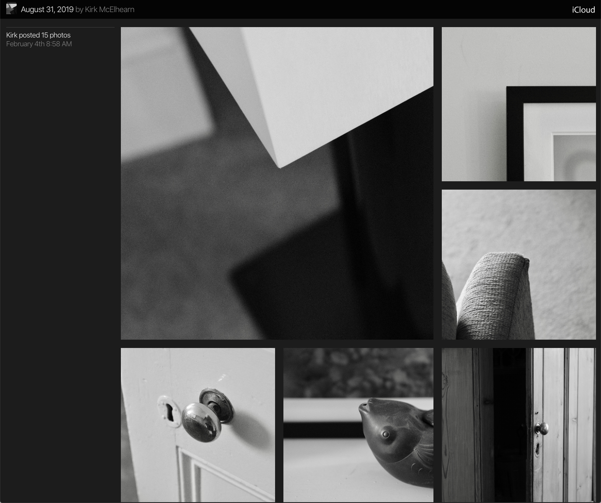
Task: Click the author name "by Kirk McElhearn"
Action: pos(105,9)
